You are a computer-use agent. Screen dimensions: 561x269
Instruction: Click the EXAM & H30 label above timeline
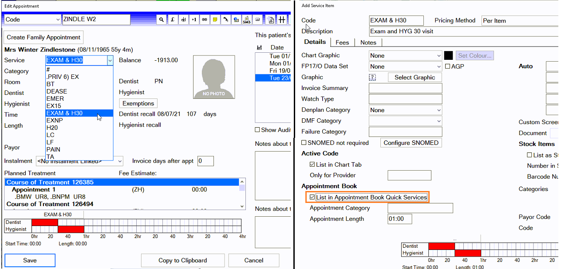58,214
